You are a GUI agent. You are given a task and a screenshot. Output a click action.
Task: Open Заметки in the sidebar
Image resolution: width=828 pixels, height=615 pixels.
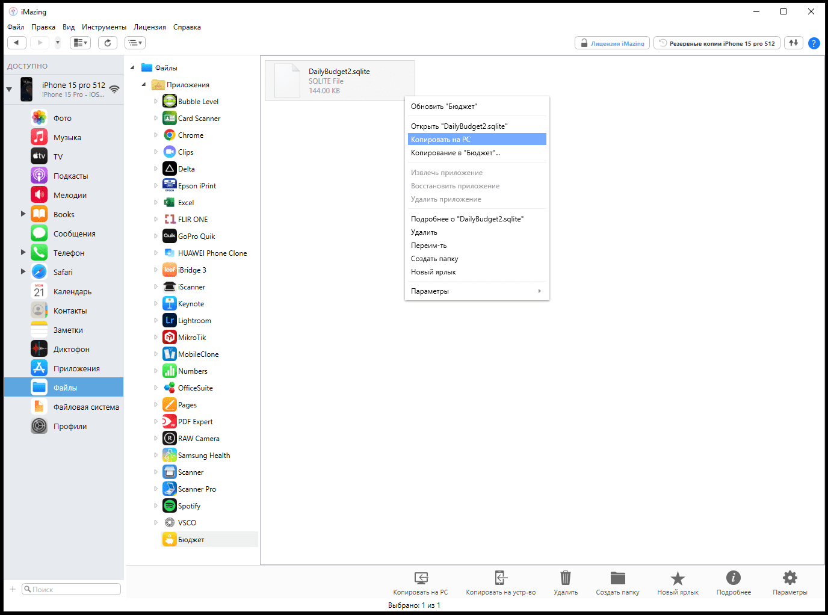[68, 330]
